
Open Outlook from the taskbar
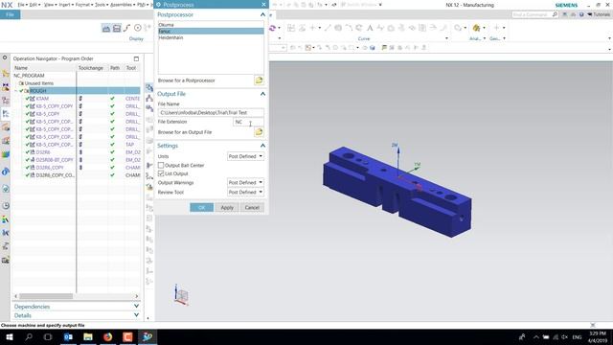68,336
